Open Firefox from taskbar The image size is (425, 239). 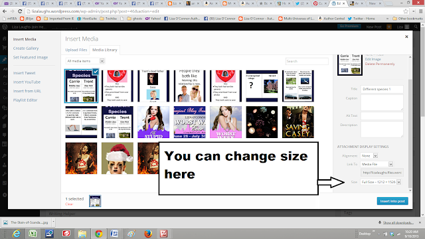[x=148, y=233]
